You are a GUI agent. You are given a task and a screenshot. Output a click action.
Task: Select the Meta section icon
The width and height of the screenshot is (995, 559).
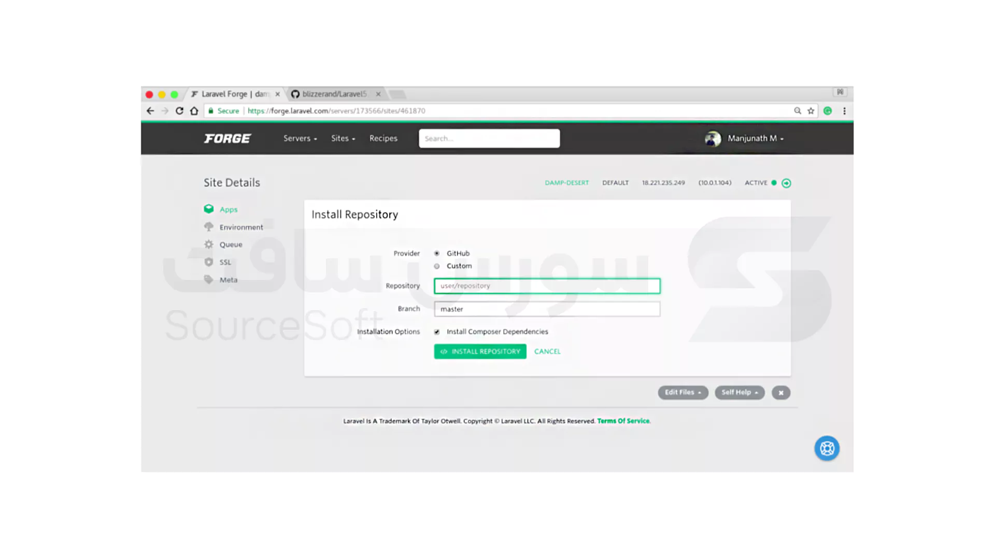pos(209,279)
